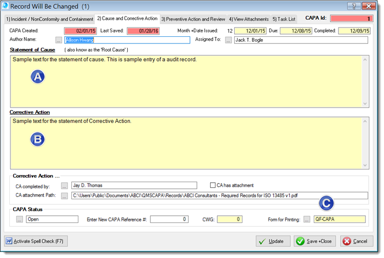Click the Save +Close button
The image size is (384, 258).
tap(315, 242)
